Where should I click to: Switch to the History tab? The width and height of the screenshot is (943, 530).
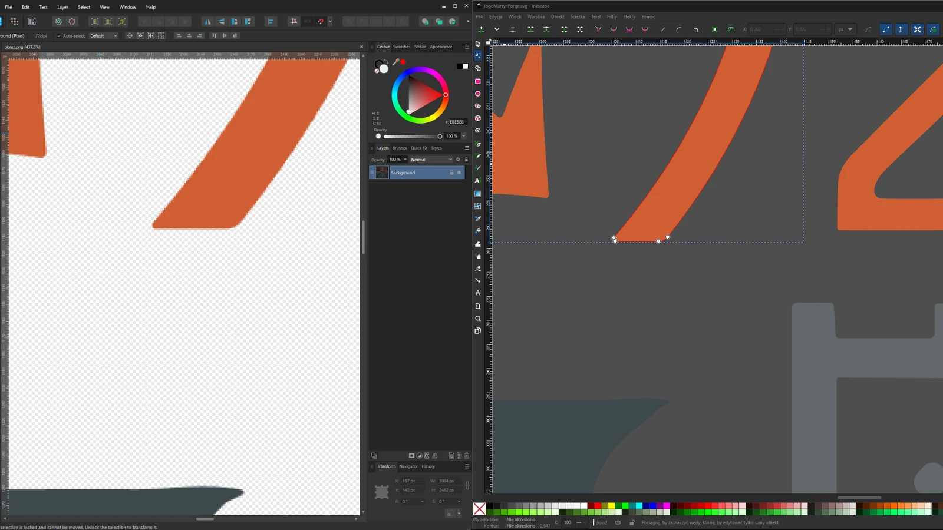pos(428,466)
